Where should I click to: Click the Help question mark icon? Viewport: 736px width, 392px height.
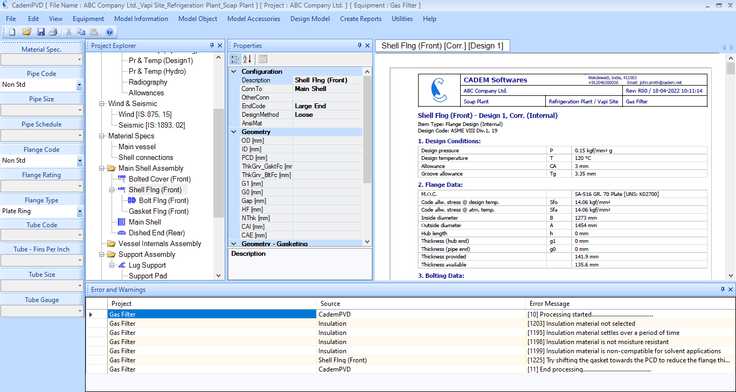point(109,32)
